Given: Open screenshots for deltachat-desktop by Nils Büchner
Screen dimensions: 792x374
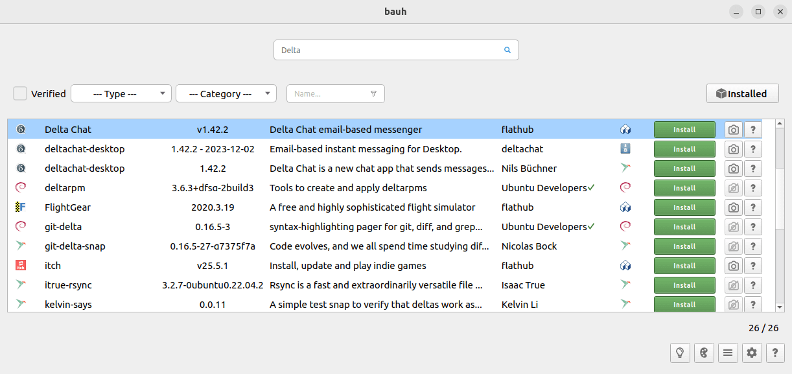Looking at the screenshot, I should point(733,169).
